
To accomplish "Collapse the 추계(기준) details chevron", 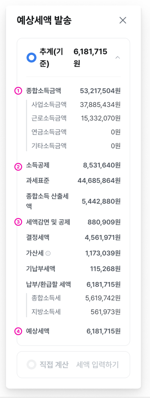I will (118, 57).
